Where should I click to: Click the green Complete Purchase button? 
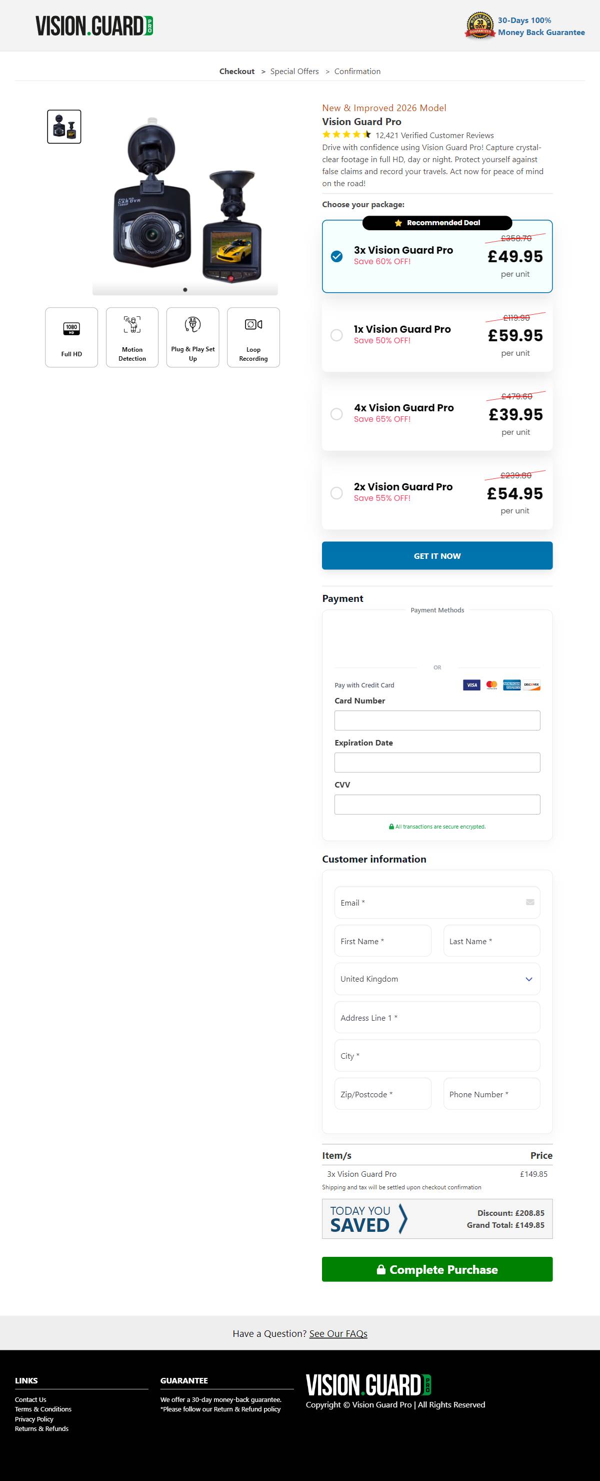click(437, 1269)
